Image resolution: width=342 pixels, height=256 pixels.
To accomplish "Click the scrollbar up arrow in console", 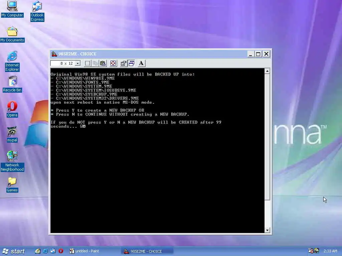I will (x=267, y=71).
